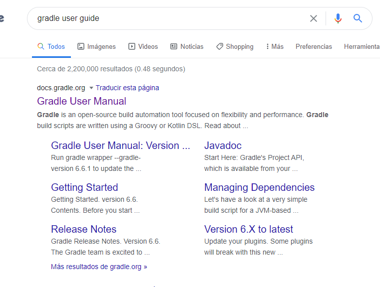Switch to the Noticias tab
Viewport: 380px width, 287px height.
(x=187, y=46)
